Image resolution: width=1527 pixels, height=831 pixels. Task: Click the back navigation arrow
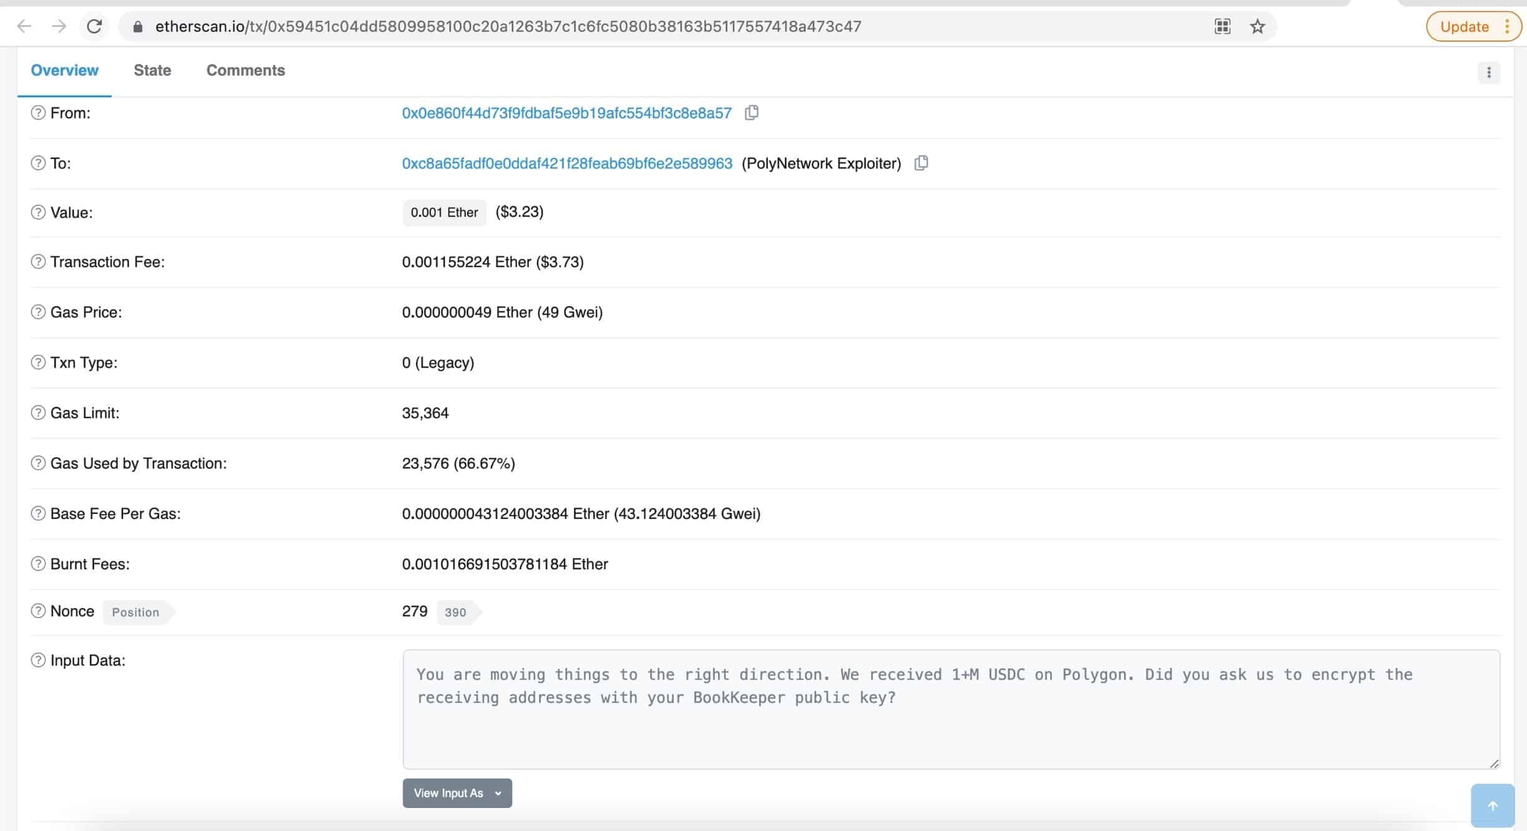26,26
